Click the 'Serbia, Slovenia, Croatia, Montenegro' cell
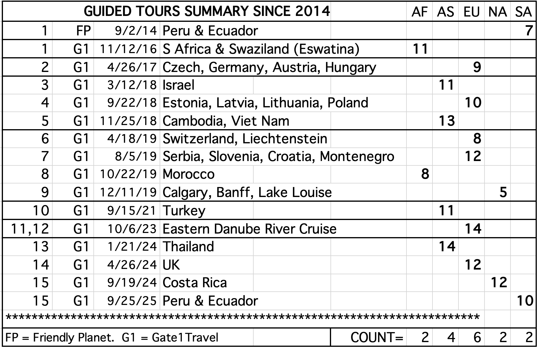This screenshot has width=538, height=348. point(278,156)
